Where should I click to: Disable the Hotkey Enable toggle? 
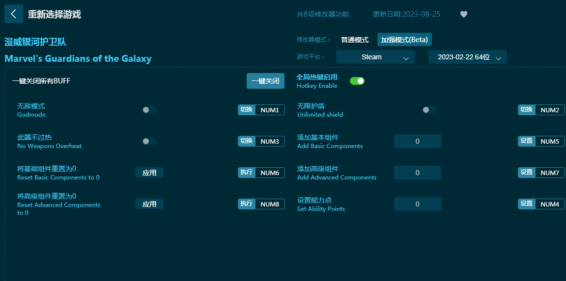pyautogui.click(x=357, y=81)
